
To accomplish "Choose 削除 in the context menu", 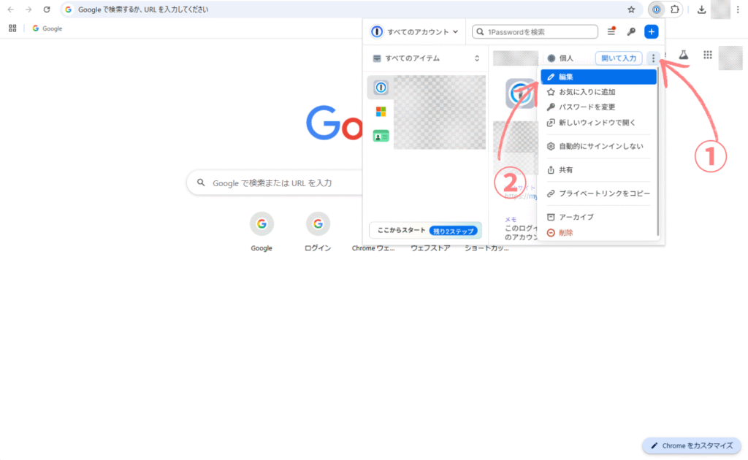I will [x=599, y=233].
